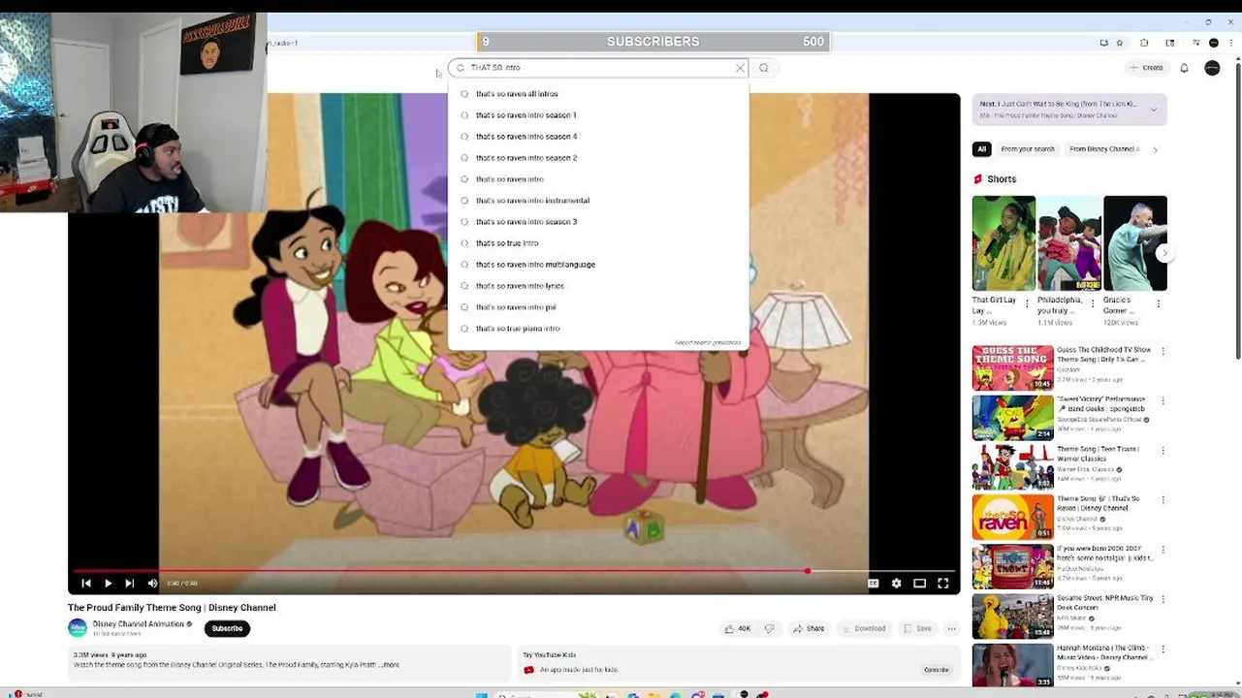Click the magnifier search button beside the search box
Screen dimensions: 1242x698
pos(764,68)
